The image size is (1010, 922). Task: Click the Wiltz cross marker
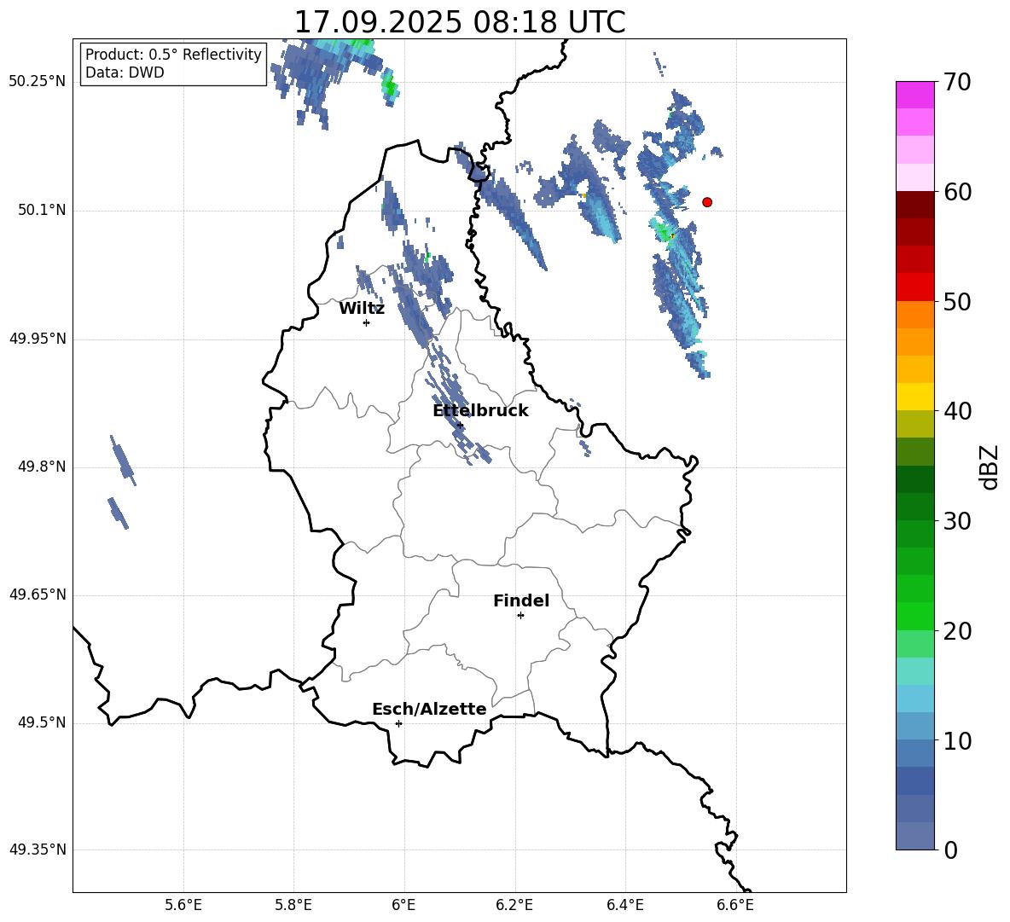pos(367,322)
